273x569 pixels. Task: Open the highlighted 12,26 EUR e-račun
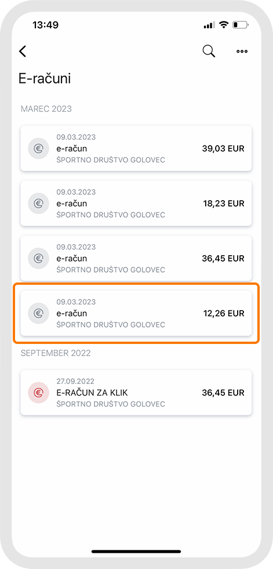(x=136, y=313)
